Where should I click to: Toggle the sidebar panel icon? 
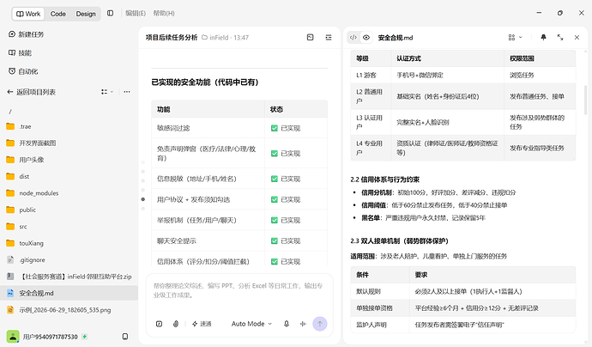[110, 13]
